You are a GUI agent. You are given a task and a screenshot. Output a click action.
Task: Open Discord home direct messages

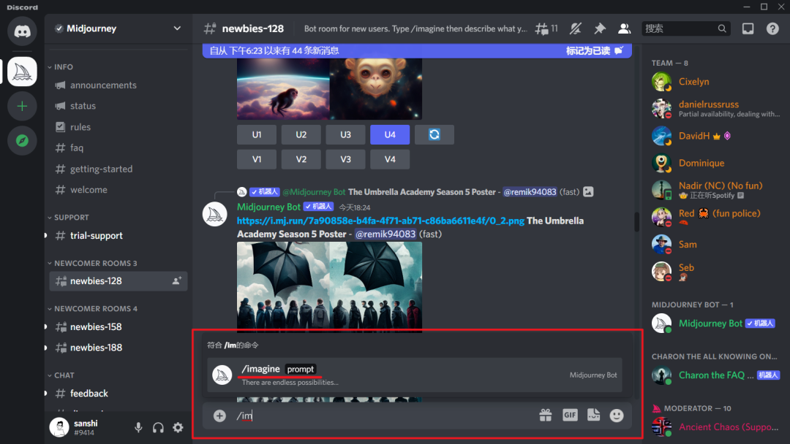click(x=22, y=31)
